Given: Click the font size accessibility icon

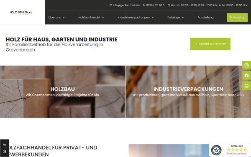Looking at the screenshot, I should point(5,145).
